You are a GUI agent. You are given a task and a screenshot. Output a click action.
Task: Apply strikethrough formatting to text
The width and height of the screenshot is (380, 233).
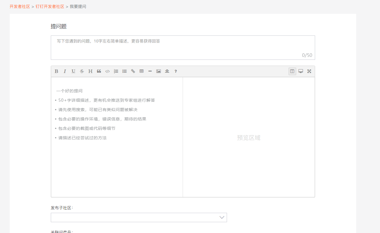[82, 71]
